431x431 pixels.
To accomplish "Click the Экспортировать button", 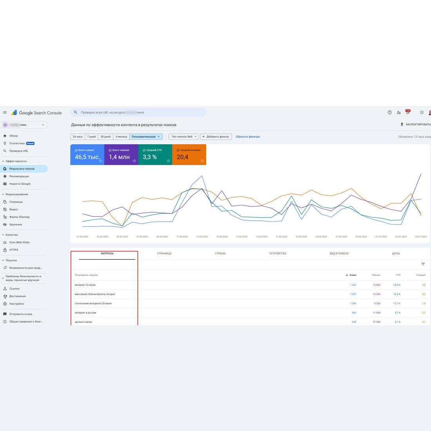I will 415,125.
